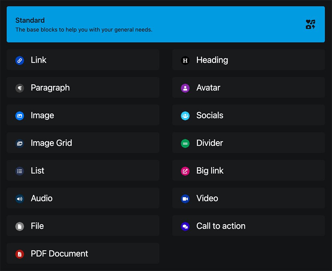Click the PDF Document label text
The height and width of the screenshot is (271, 332).
click(x=59, y=254)
